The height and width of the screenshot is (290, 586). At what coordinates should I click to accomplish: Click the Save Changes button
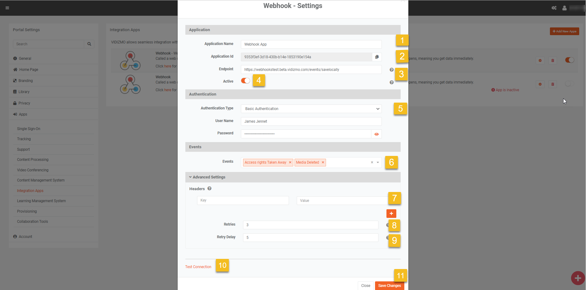click(x=389, y=286)
